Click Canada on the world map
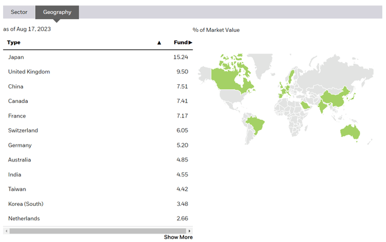 tap(225, 79)
